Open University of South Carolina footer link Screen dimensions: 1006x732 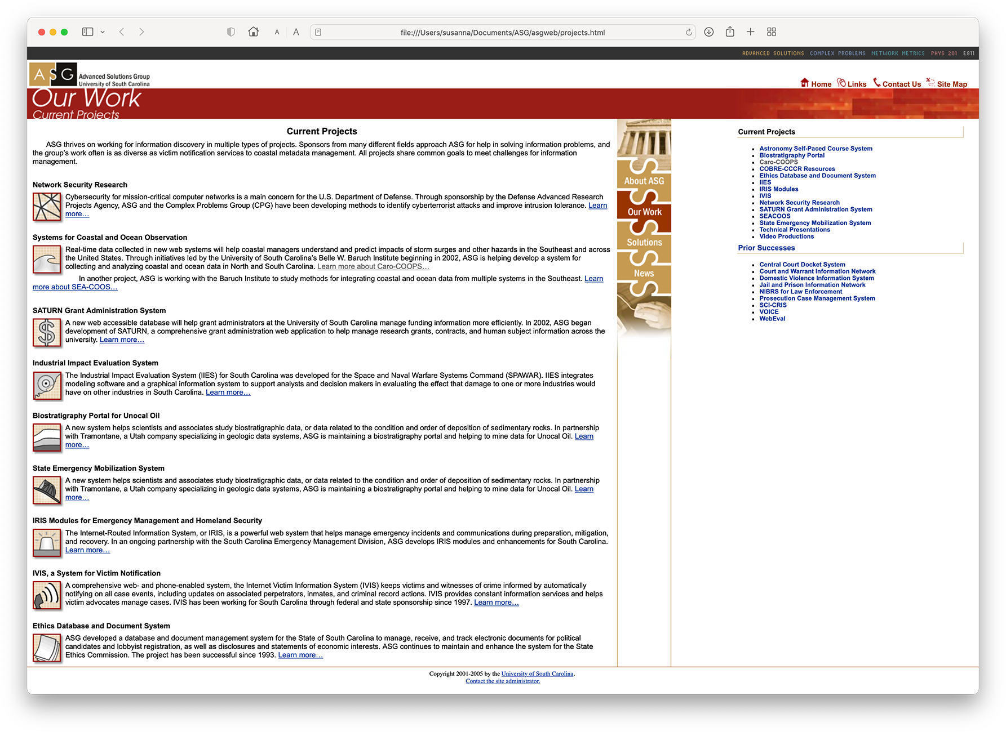click(537, 674)
